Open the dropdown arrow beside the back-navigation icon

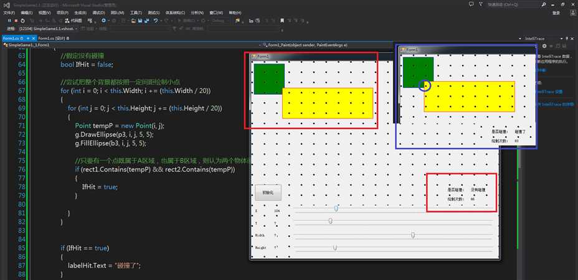pos(109,21)
